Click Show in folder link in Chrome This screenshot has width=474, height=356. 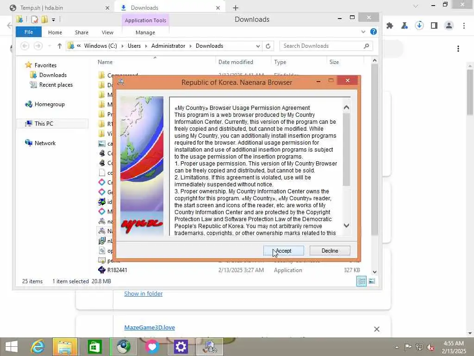tap(143, 293)
